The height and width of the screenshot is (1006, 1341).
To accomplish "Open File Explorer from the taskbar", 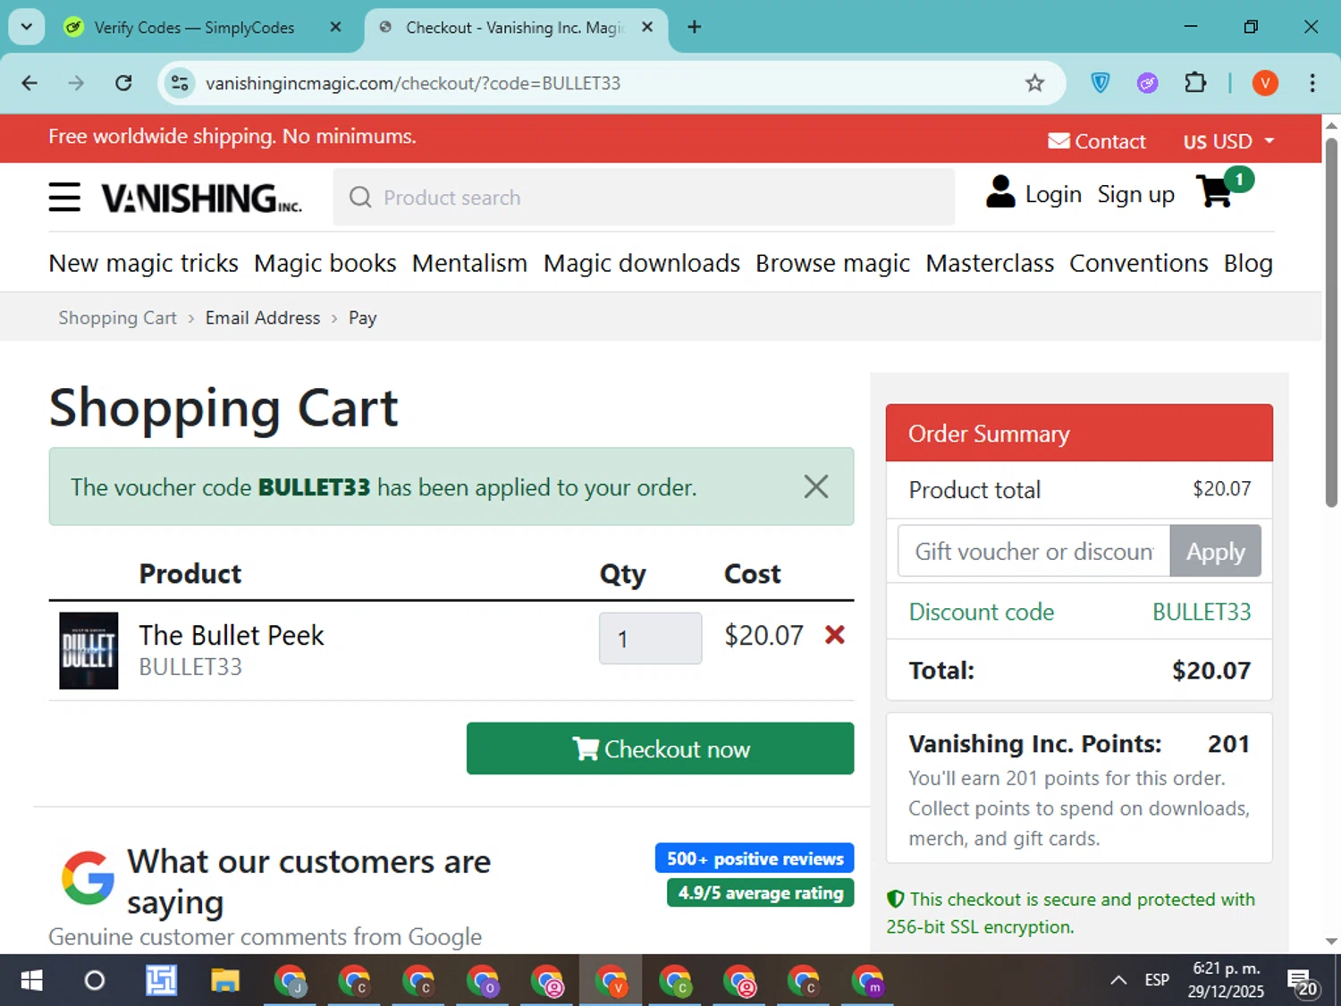I will click(225, 981).
